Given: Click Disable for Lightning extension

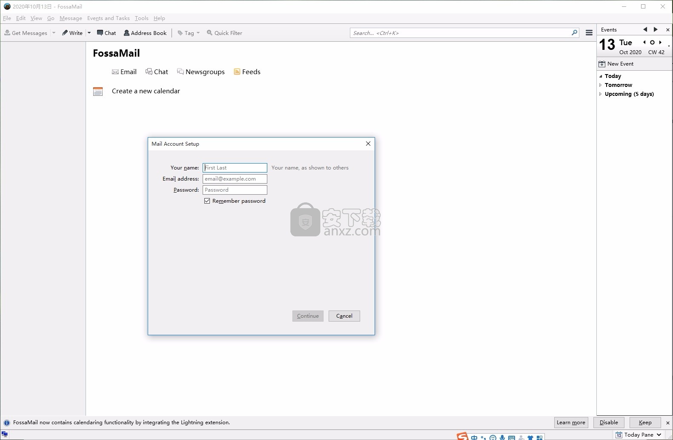Looking at the screenshot, I should click(x=609, y=423).
